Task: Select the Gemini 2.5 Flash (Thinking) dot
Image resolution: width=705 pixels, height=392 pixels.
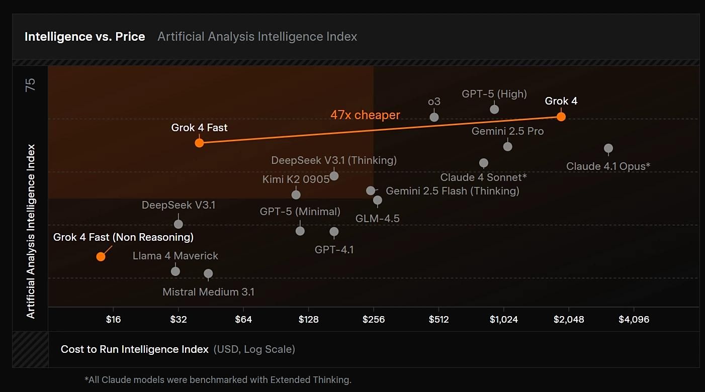Action: pyautogui.click(x=371, y=190)
